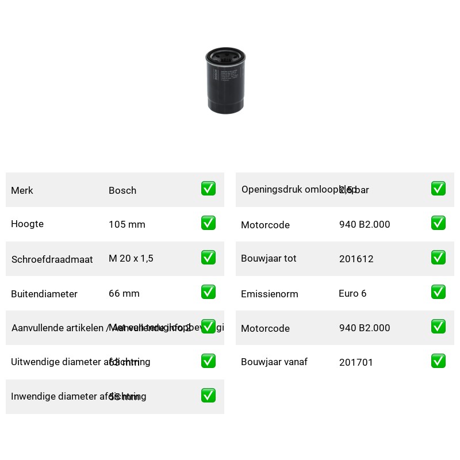Click checkmark beside Bouwjaar vanaf 201701
This screenshot has height=460, width=460.
point(438,361)
